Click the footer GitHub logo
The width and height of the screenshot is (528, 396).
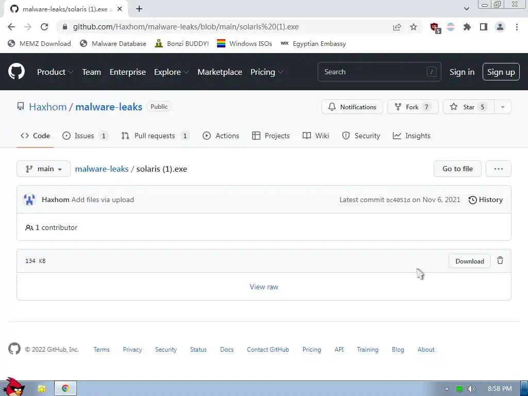point(14,349)
